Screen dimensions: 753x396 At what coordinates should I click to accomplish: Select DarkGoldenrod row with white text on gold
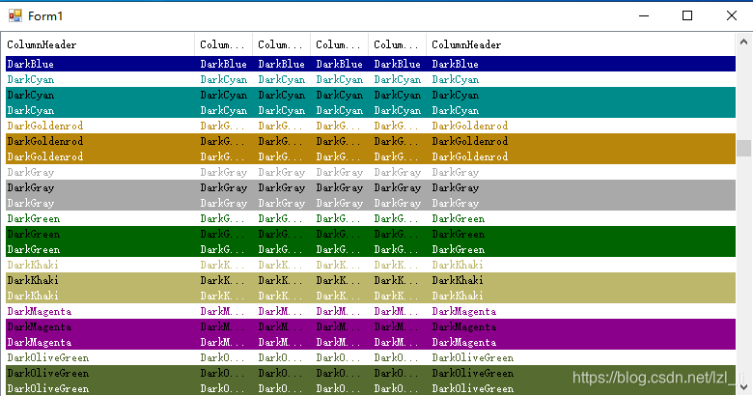click(x=371, y=156)
